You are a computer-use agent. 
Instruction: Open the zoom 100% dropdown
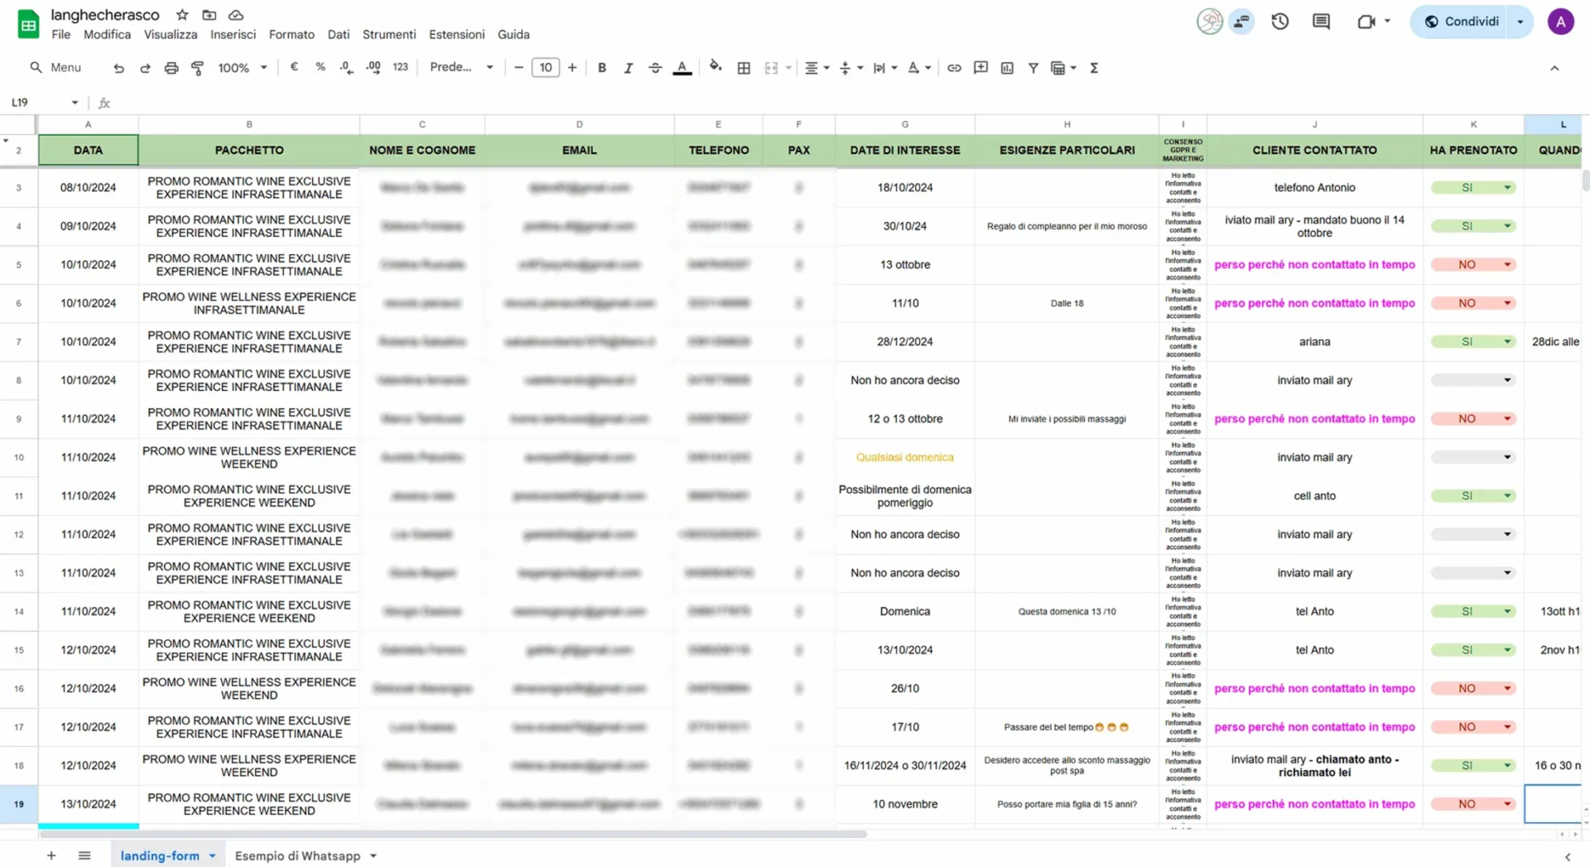(x=242, y=68)
